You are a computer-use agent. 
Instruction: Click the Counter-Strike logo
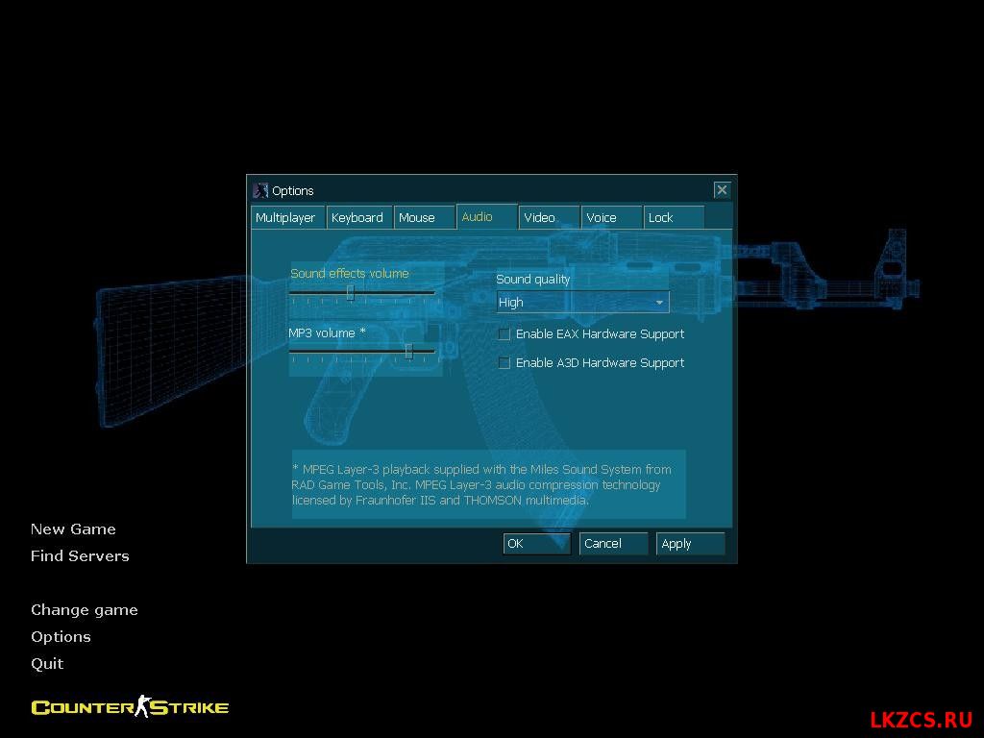(130, 706)
